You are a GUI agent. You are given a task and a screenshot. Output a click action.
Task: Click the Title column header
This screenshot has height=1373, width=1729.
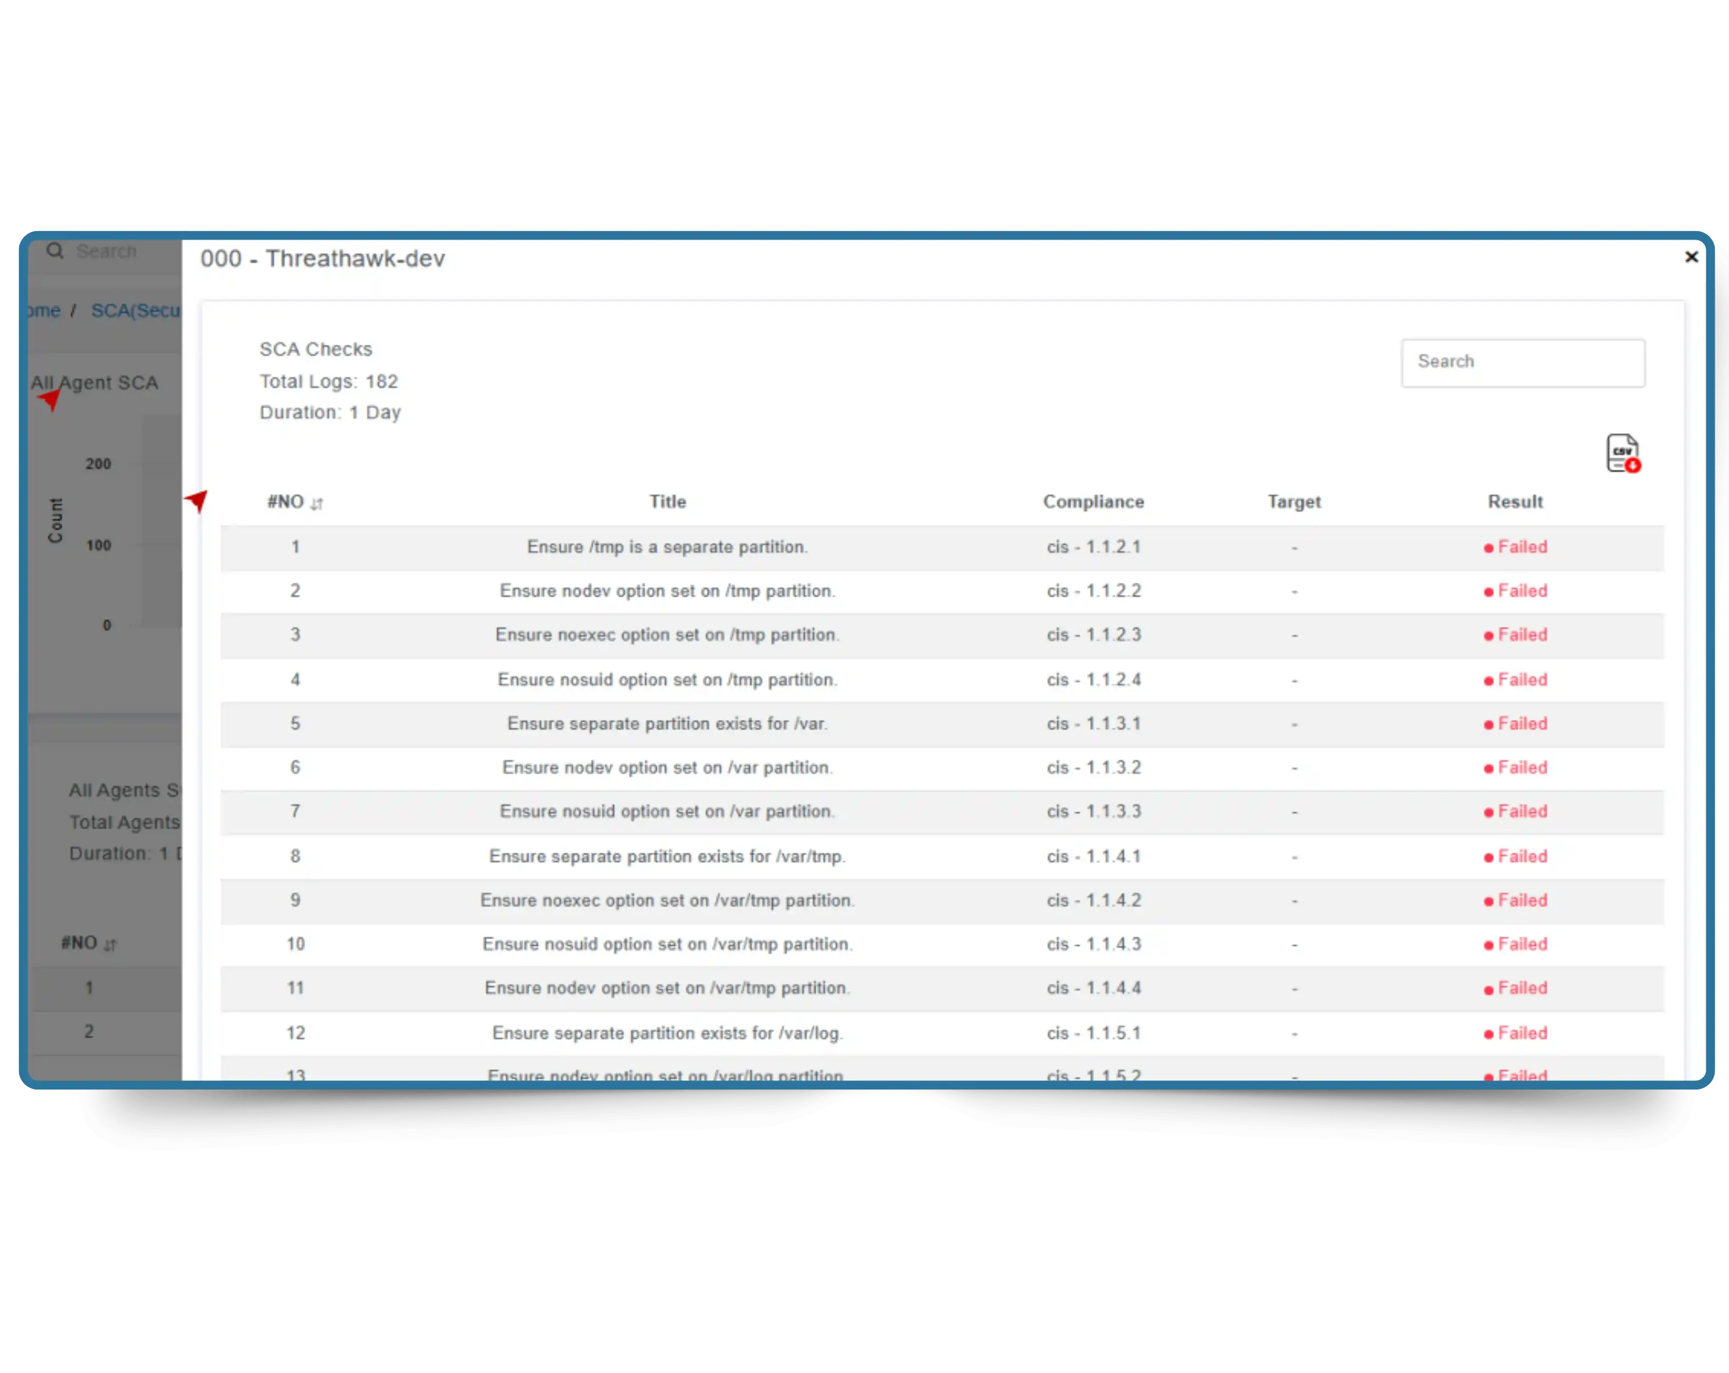tap(667, 502)
